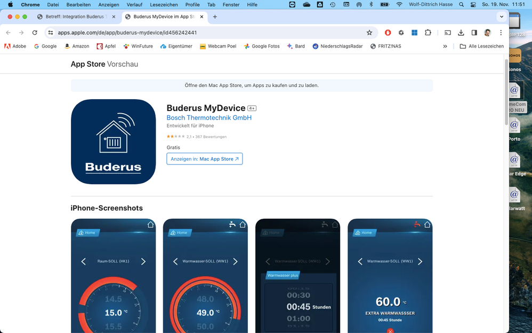Open the Alle Lesezeichen bookmarks folder
The height and width of the screenshot is (333, 532).
(481, 46)
